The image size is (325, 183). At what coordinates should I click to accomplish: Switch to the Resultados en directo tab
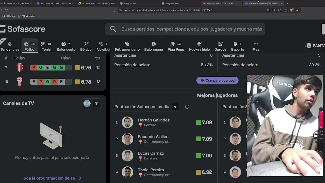[x=55, y=3]
